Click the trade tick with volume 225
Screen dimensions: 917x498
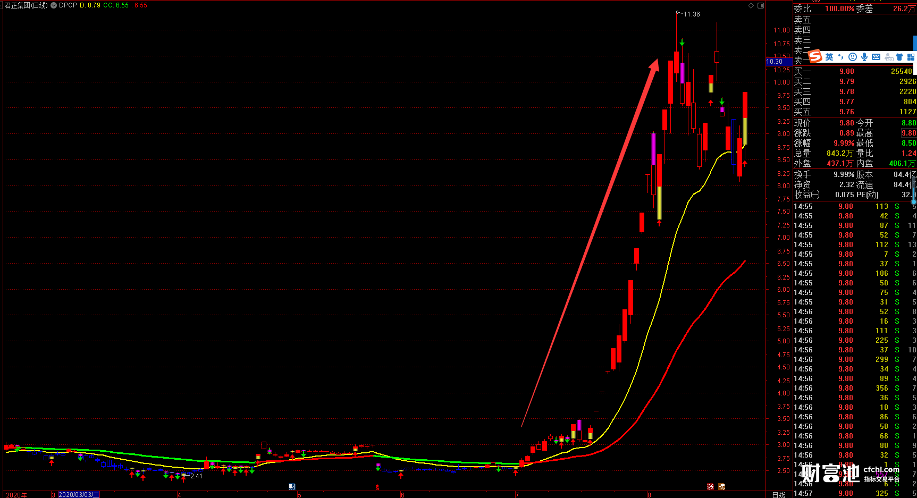tap(855, 341)
